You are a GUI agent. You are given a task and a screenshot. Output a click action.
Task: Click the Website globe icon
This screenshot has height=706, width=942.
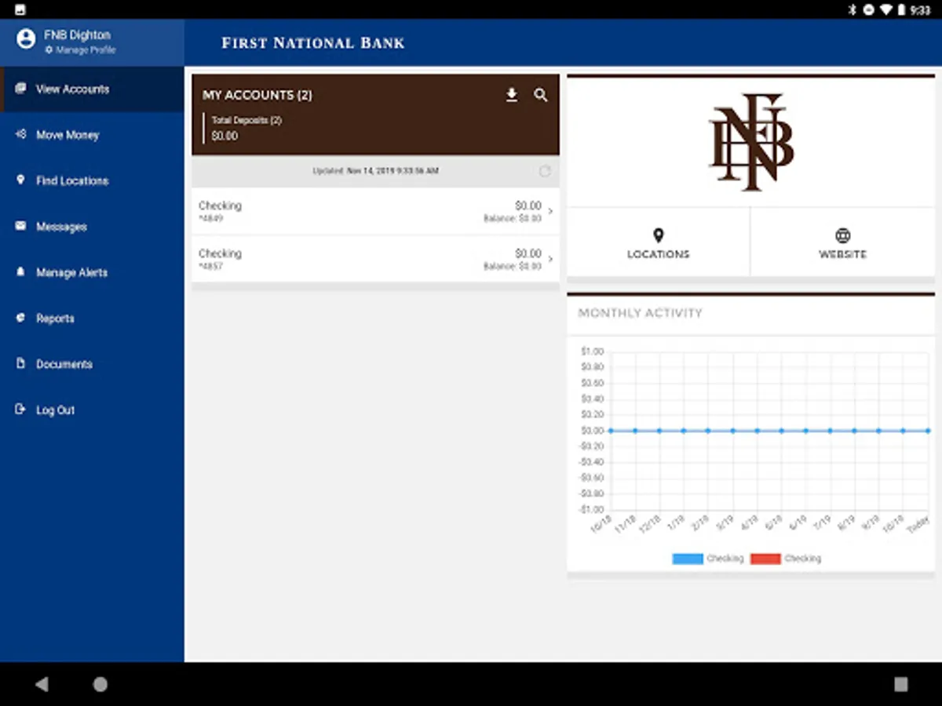click(x=842, y=235)
